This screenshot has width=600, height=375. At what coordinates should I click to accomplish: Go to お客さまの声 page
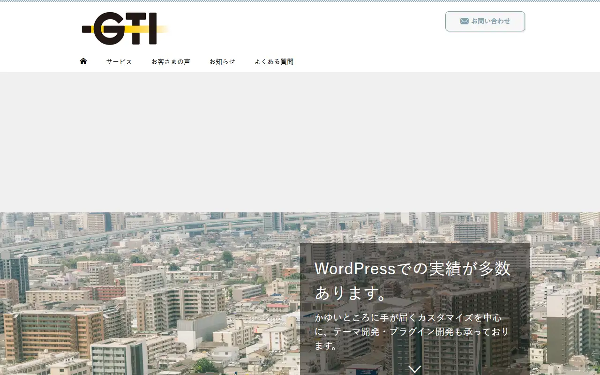pyautogui.click(x=171, y=61)
